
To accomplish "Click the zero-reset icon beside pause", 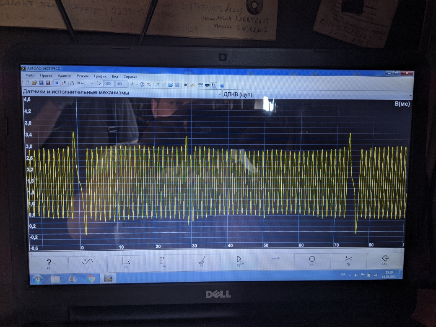I will point(63,83).
